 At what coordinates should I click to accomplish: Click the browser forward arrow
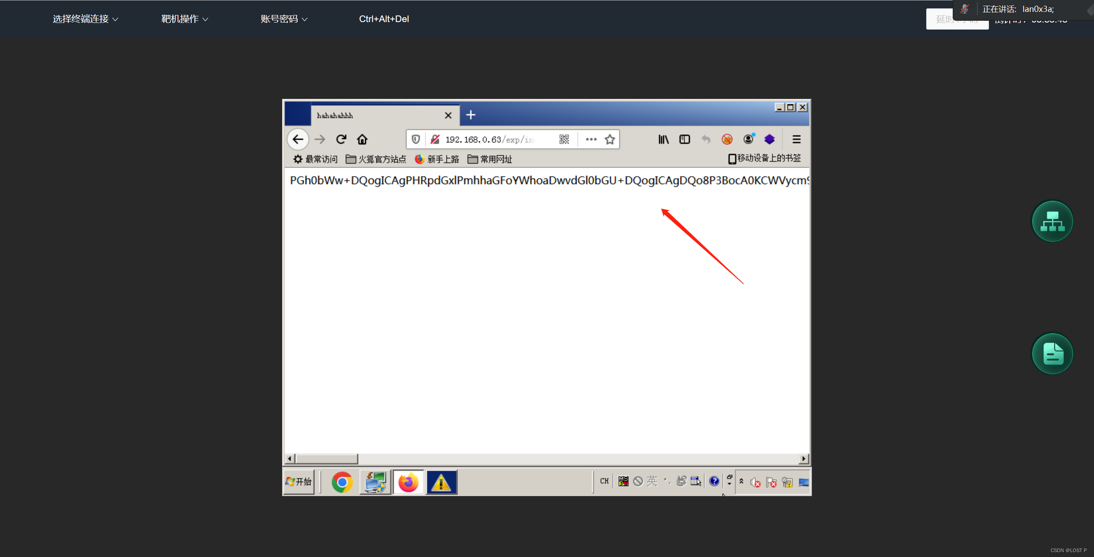[x=320, y=139]
